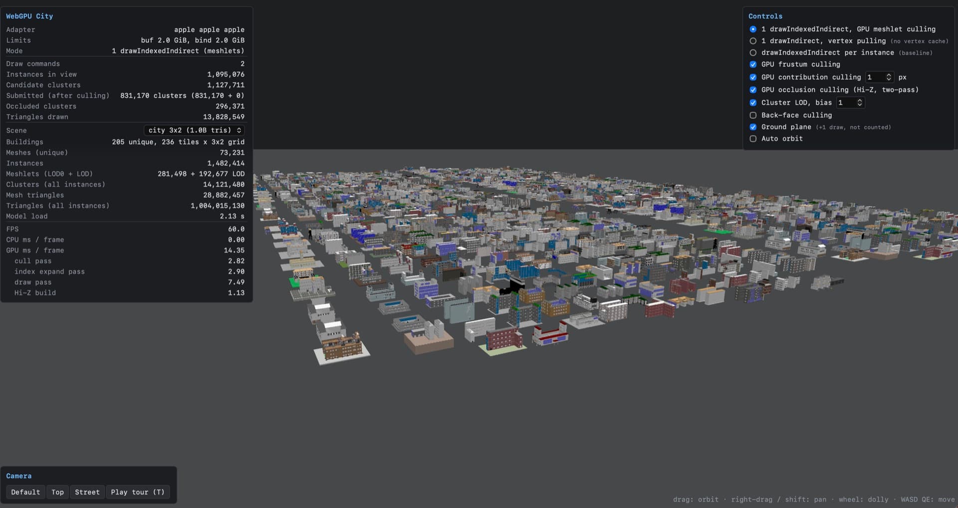This screenshot has height=508, width=958.
Task: Select drawIndexedIndirect per instance baseline mode
Action: pos(753,52)
